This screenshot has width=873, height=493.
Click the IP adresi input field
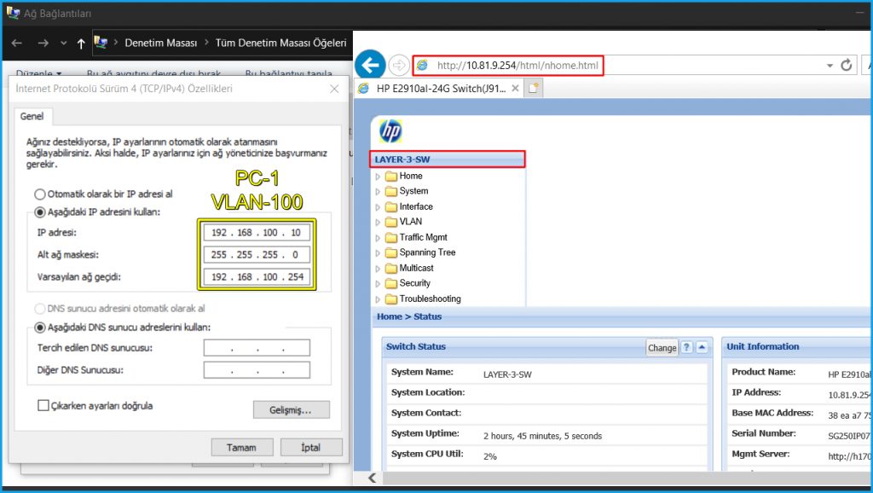(257, 232)
